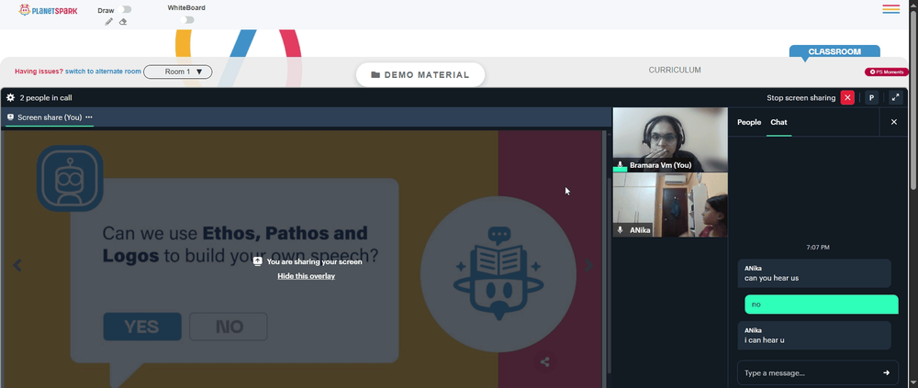Click the PS Moments badge
This screenshot has width=918, height=388.
887,72
